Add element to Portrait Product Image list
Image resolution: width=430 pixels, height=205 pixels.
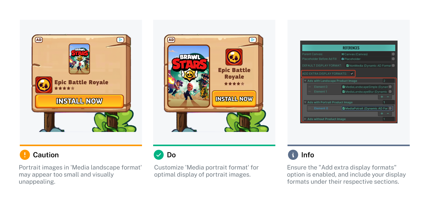point(382,113)
